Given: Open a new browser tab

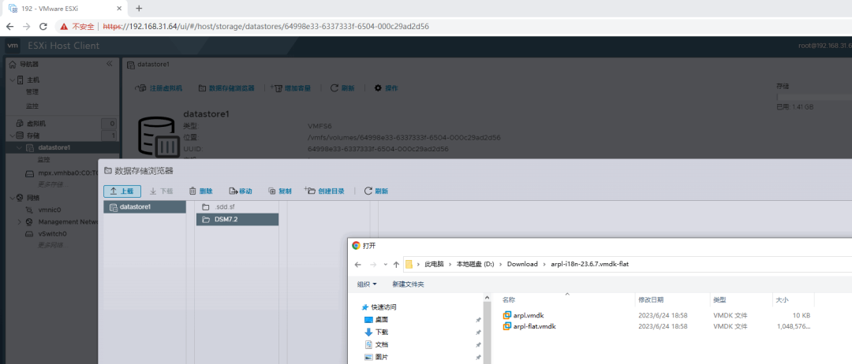Looking at the screenshot, I should point(139,8).
